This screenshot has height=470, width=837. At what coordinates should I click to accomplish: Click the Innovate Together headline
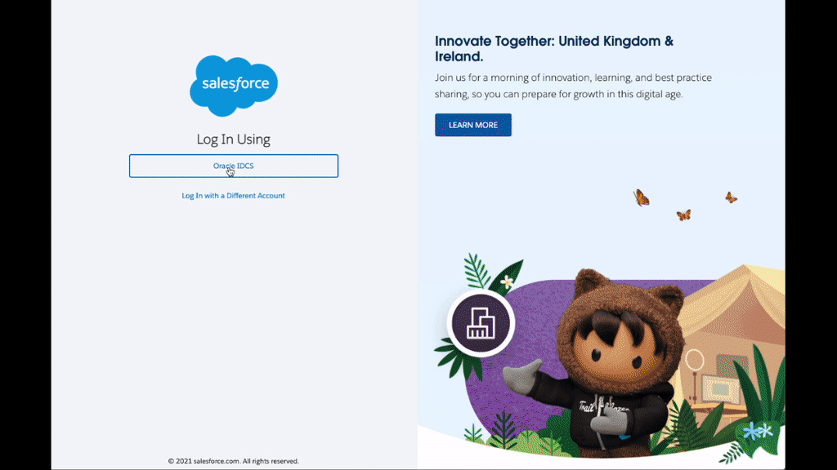(x=554, y=48)
